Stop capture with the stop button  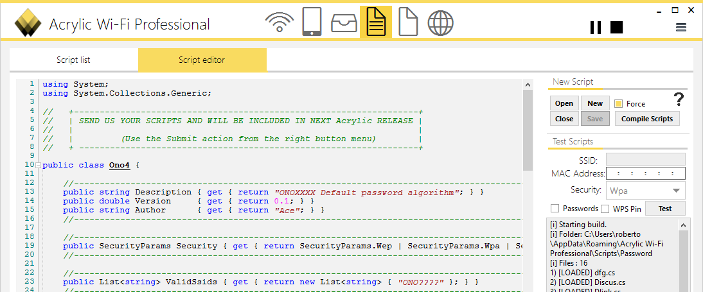(617, 28)
